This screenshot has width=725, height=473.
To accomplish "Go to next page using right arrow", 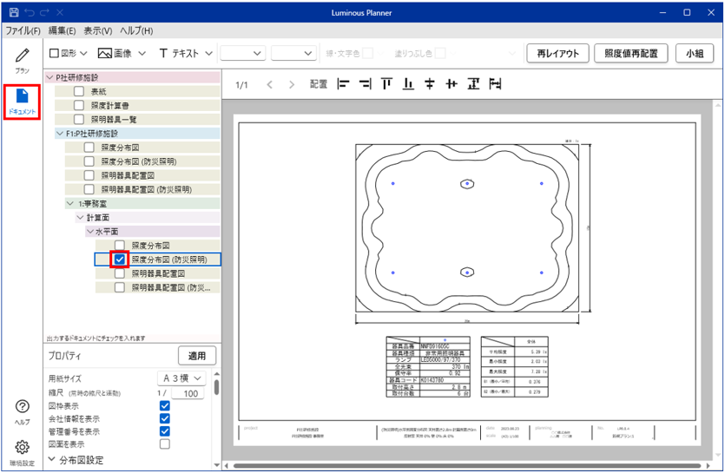I will (x=292, y=85).
